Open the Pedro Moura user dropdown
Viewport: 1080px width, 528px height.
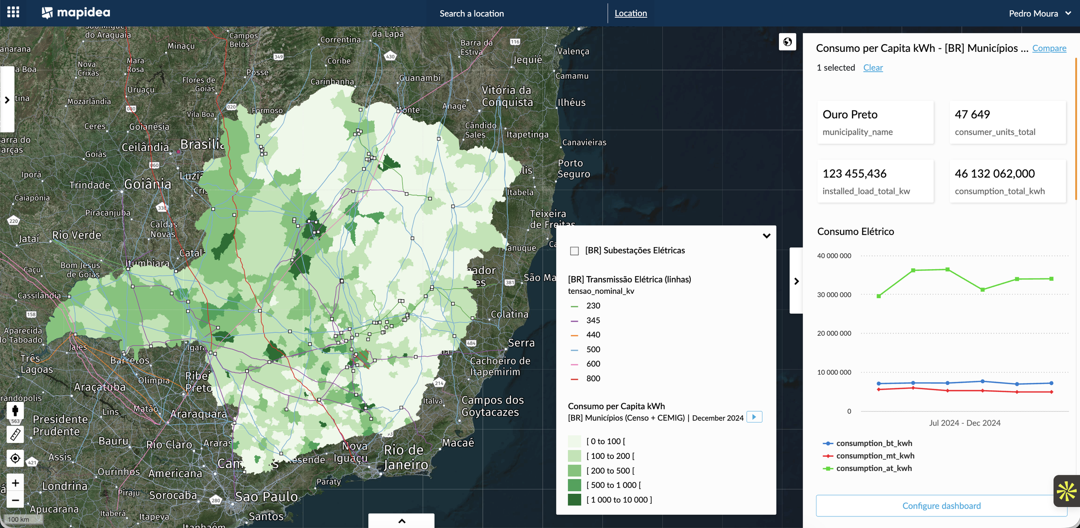point(1040,13)
